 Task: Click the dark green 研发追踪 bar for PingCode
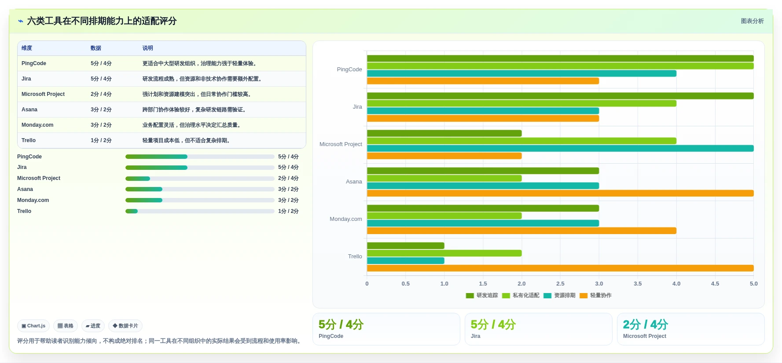[560, 59]
